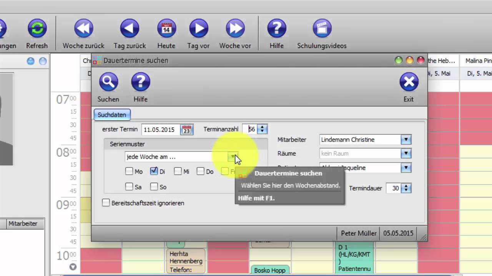Click the 08:00 time label
The width and height of the screenshot is (492, 276).
(x=66, y=152)
